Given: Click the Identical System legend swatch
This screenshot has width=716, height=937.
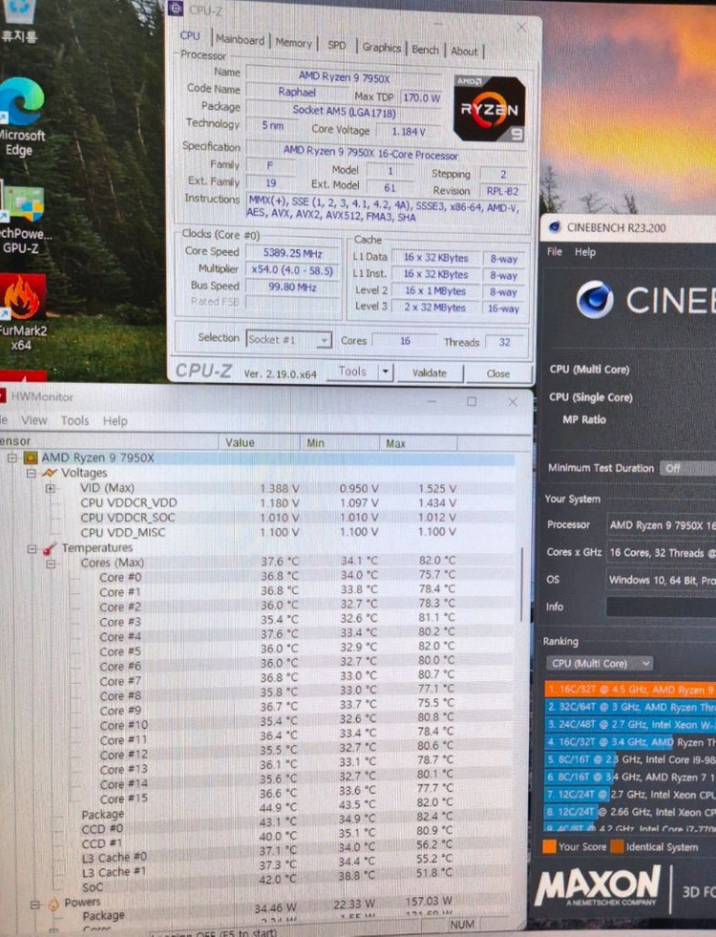Looking at the screenshot, I should 617,846.
